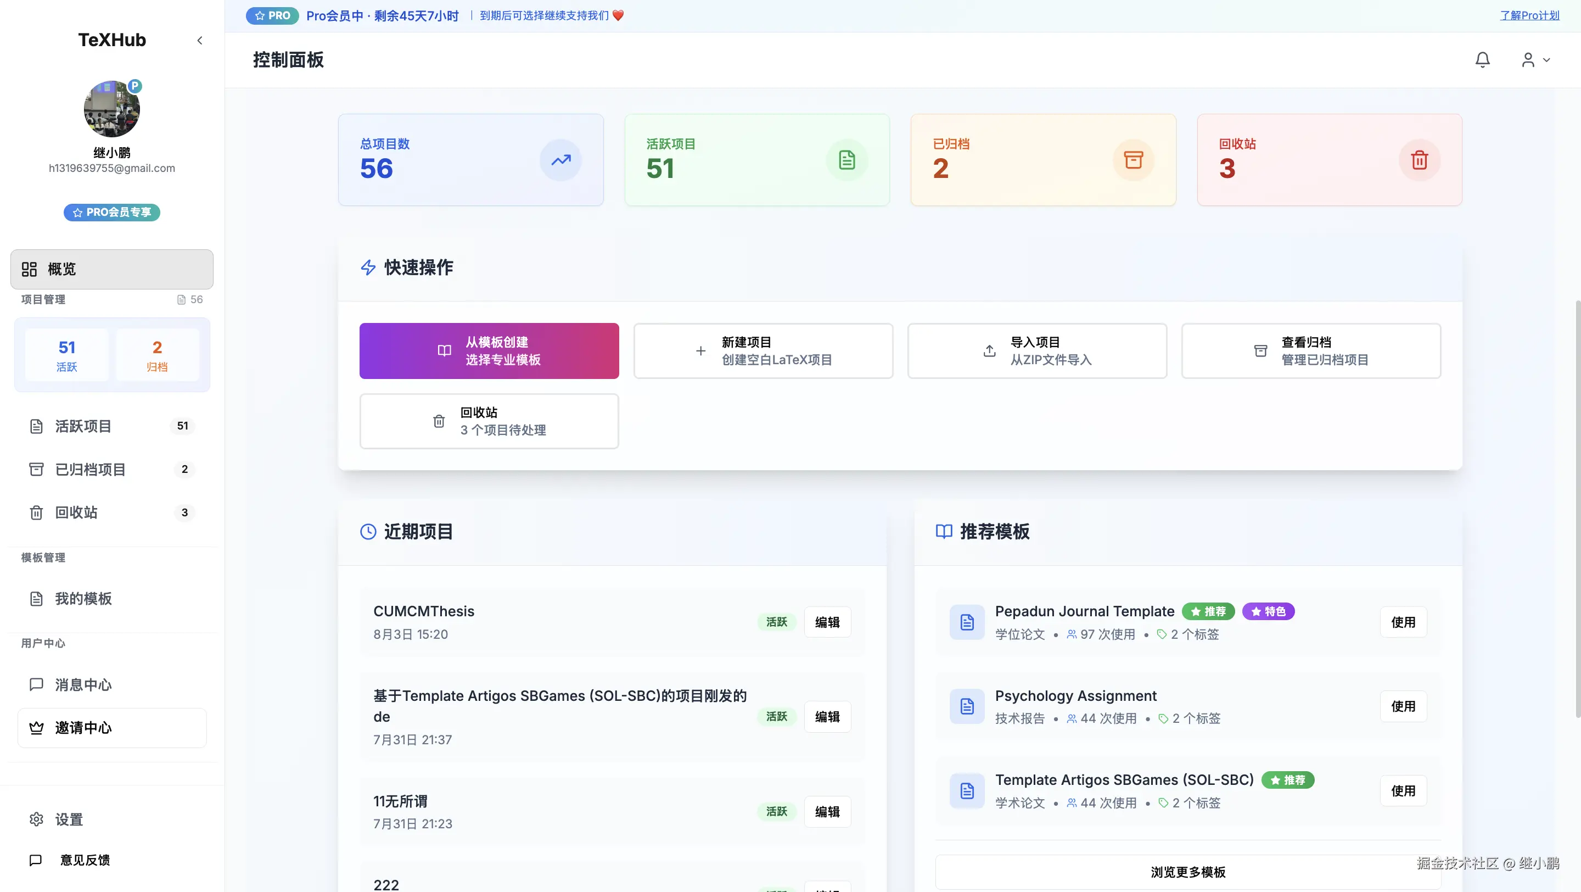Click the 我的模板 document icon in sidebar
The height and width of the screenshot is (892, 1581).
click(x=36, y=599)
